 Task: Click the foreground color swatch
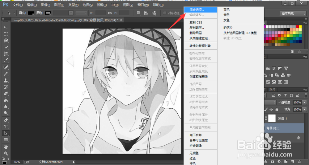coord(4,163)
